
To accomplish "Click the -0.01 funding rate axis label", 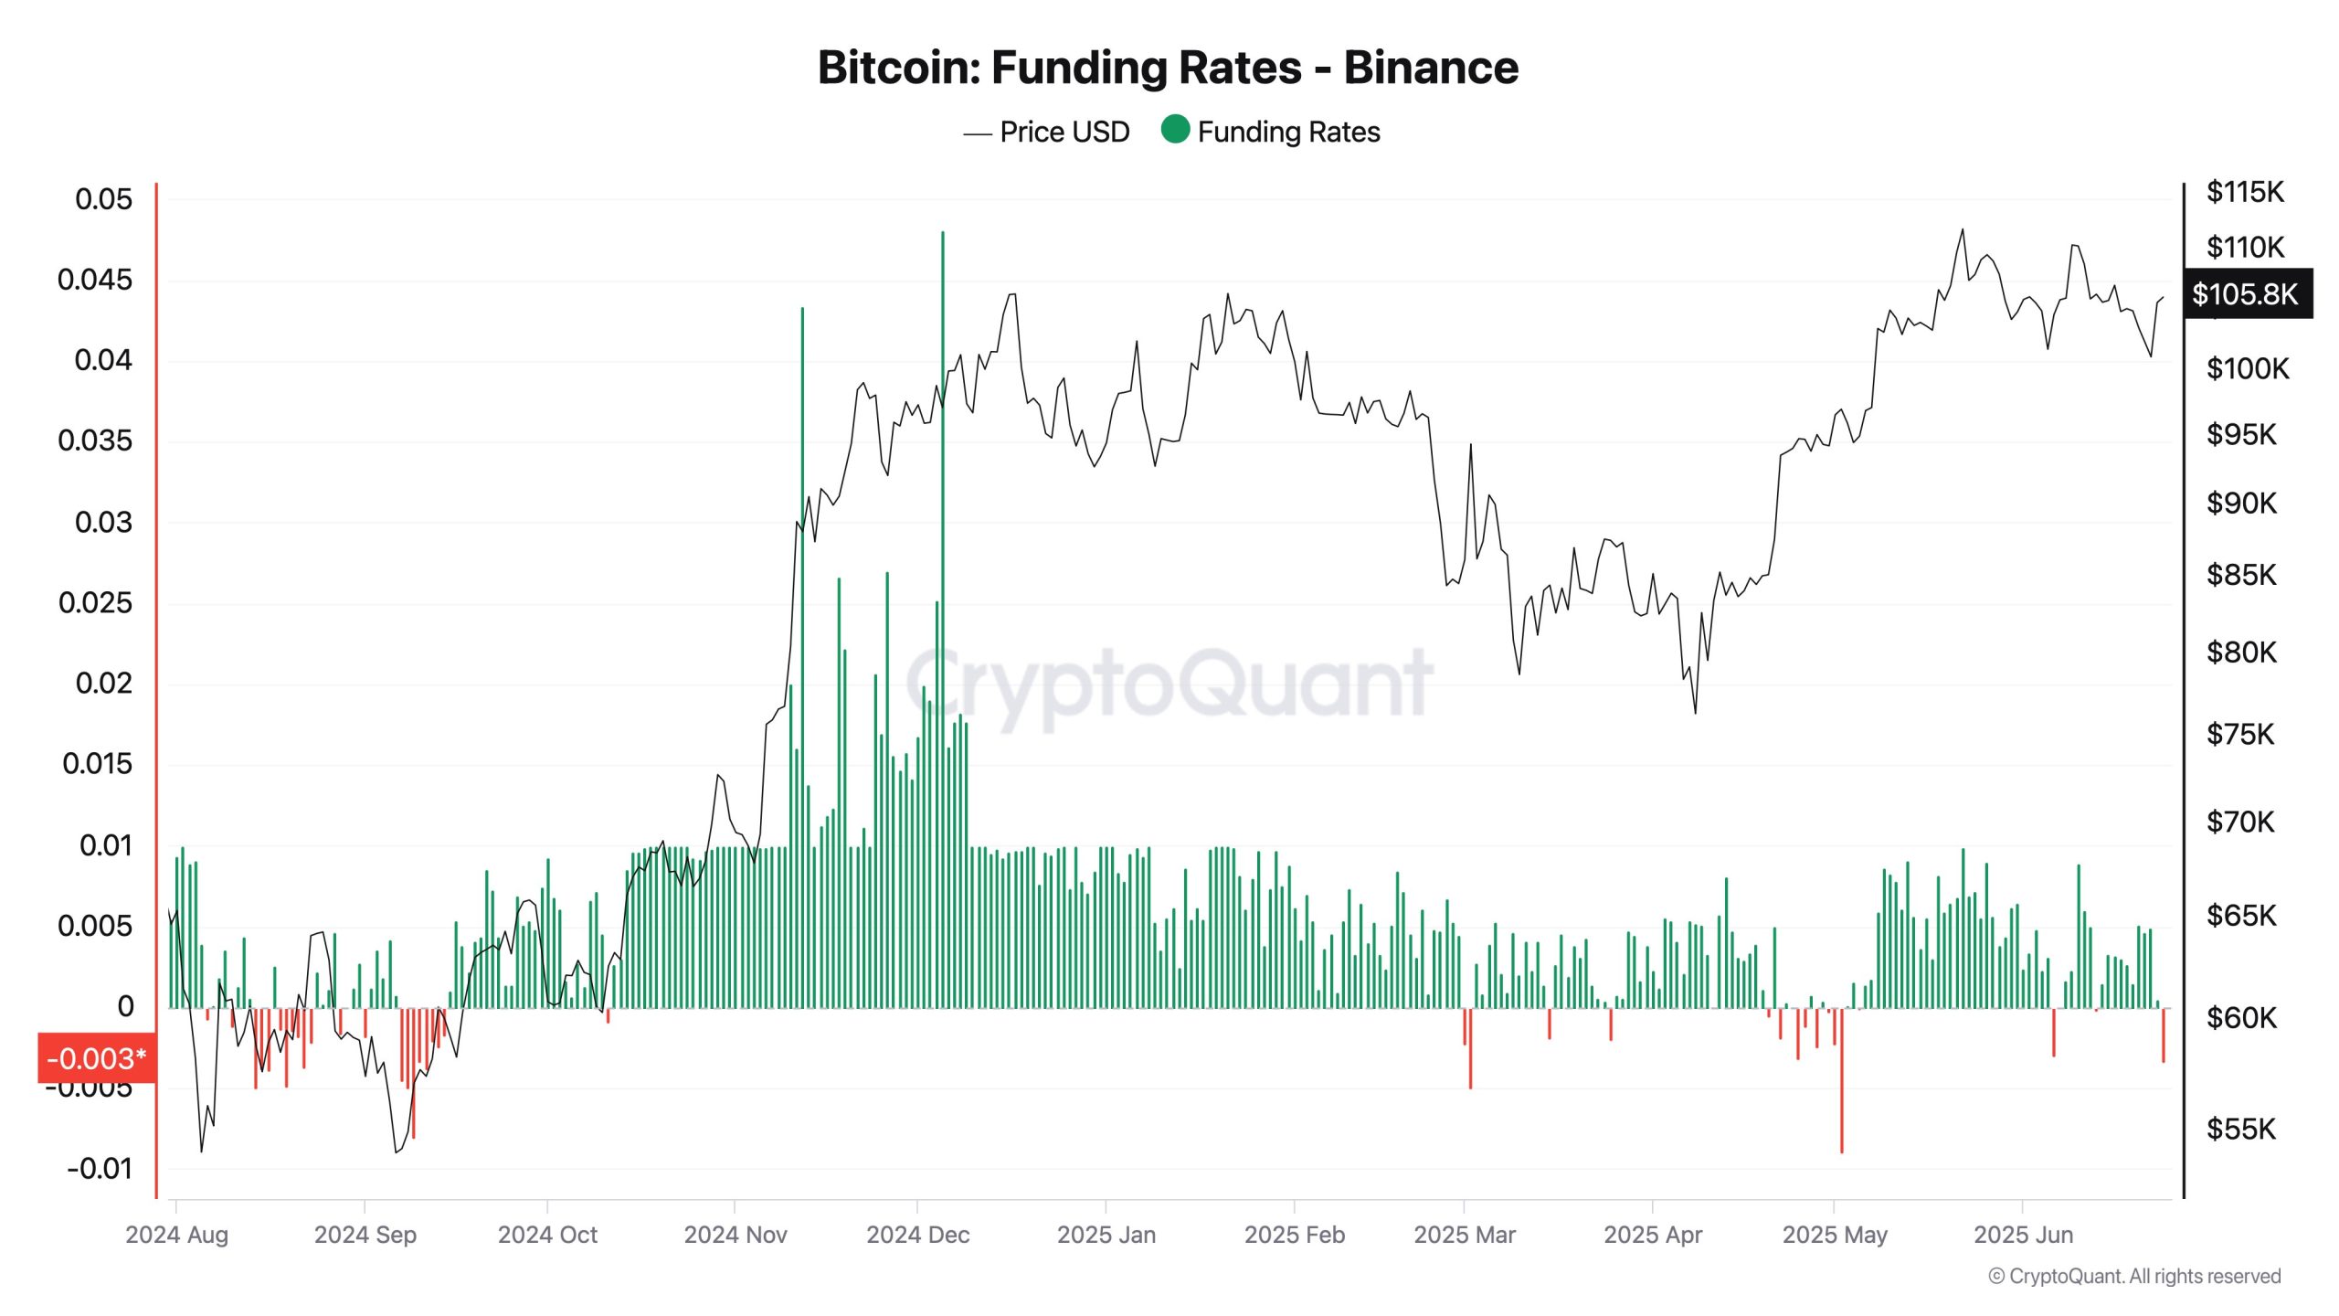I will tap(100, 1168).
